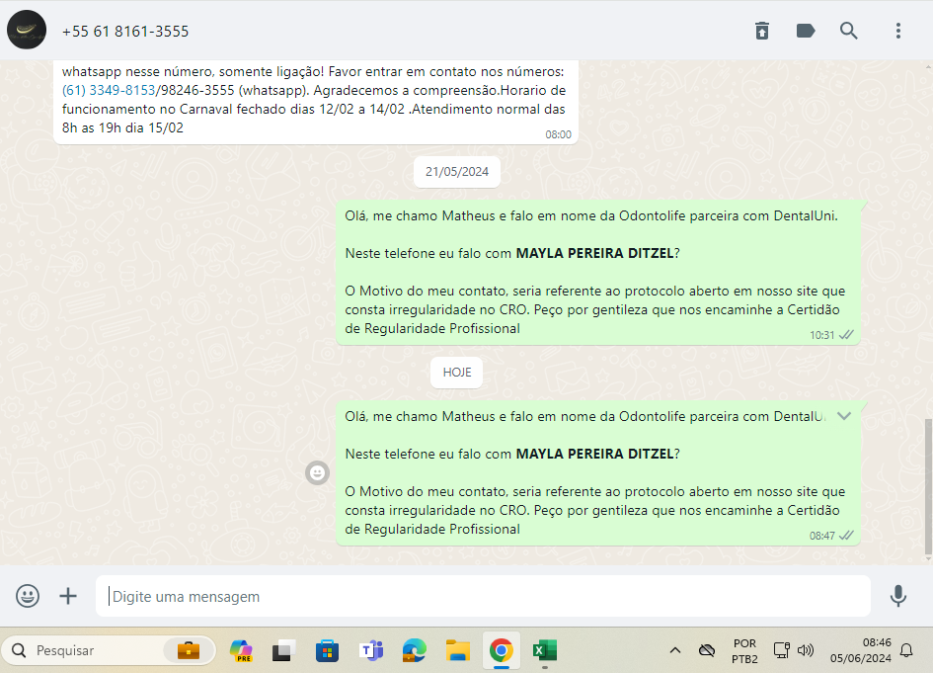Open the attach plus menu
The image size is (933, 673).
tap(68, 596)
